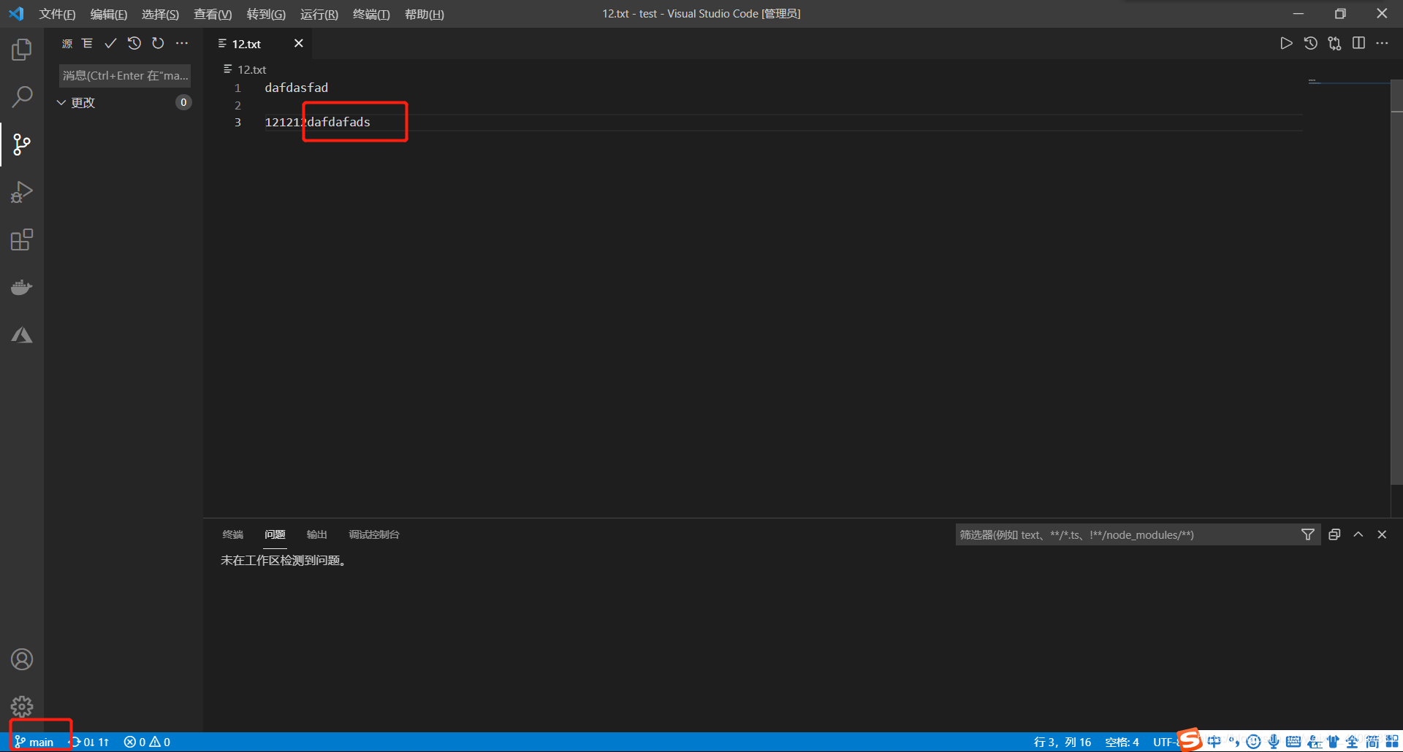Click the changes count badge 0

click(183, 102)
